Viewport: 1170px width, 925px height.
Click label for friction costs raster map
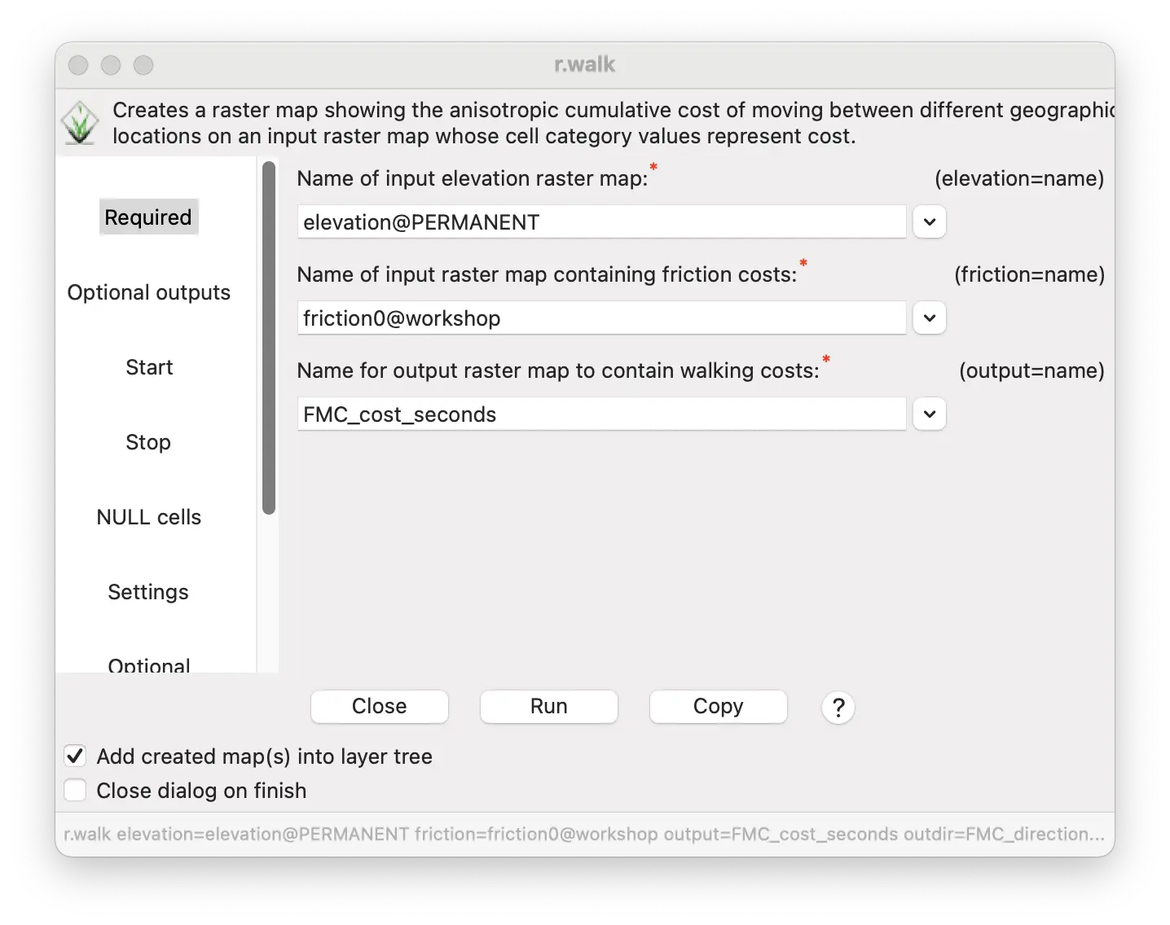(547, 274)
